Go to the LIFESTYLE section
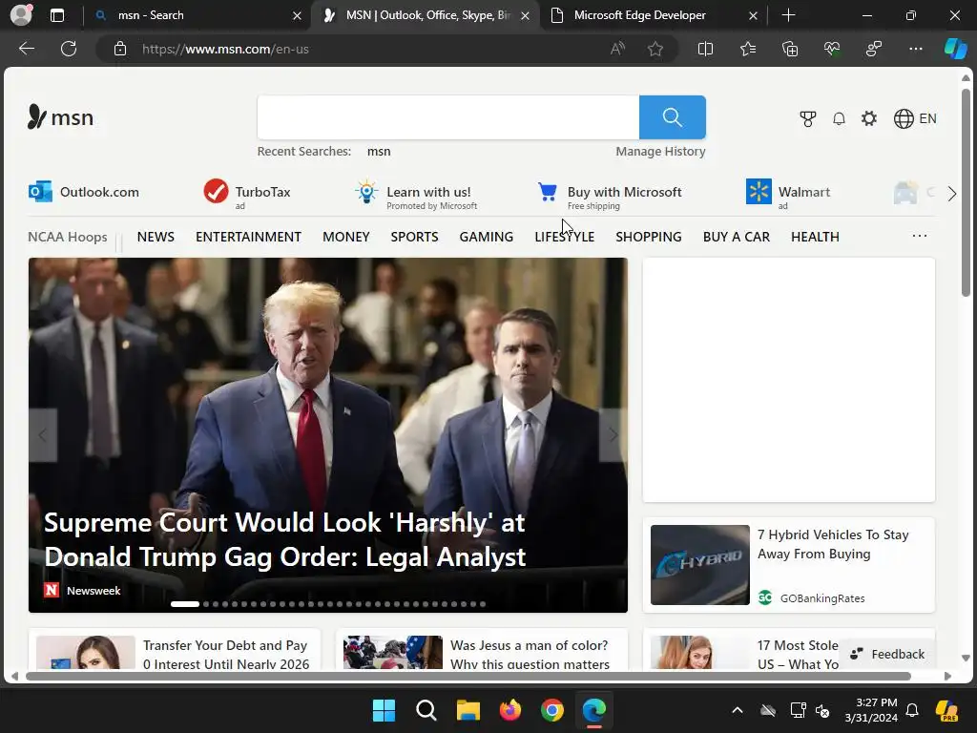The width and height of the screenshot is (977, 733). (x=565, y=237)
